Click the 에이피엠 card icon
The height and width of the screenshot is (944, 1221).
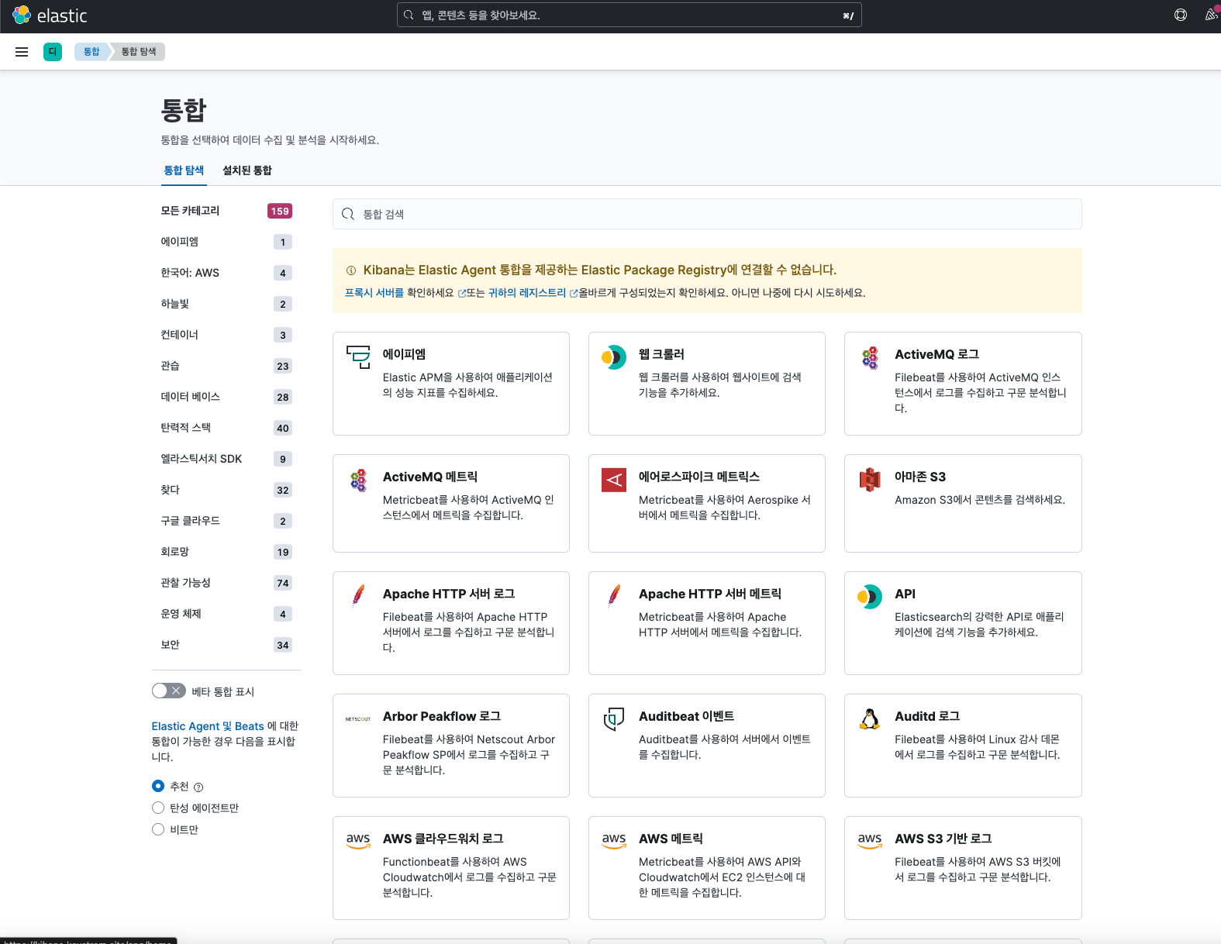tap(358, 357)
